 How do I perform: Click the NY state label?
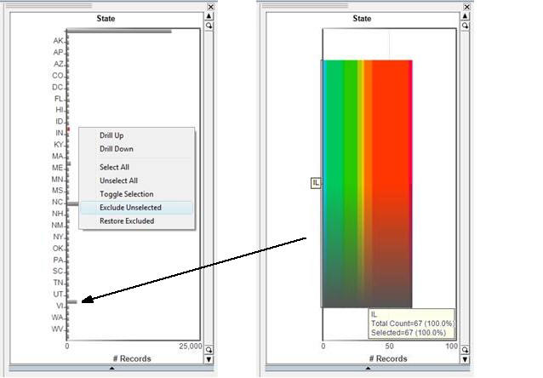58,237
